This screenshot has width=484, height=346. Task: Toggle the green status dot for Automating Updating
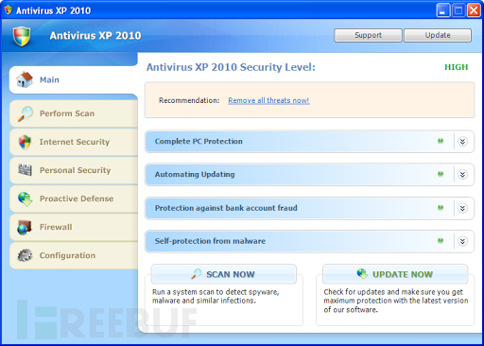441,174
